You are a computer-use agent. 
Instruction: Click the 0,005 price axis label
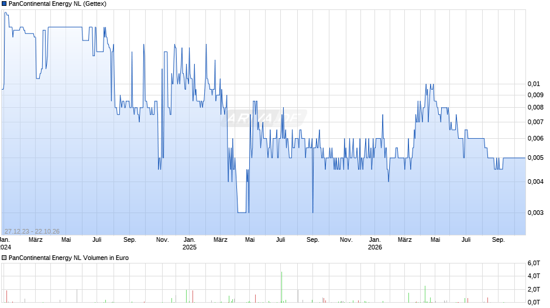click(x=535, y=158)
